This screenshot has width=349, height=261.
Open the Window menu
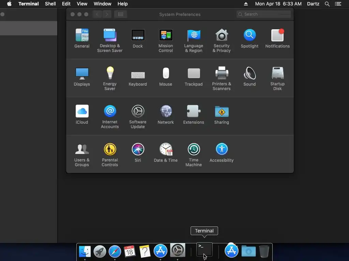[x=102, y=4]
